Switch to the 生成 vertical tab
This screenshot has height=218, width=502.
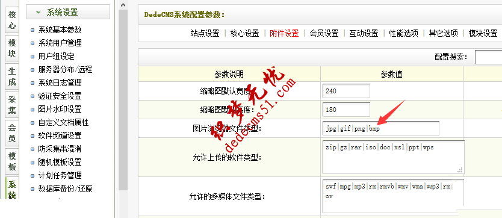(12, 76)
